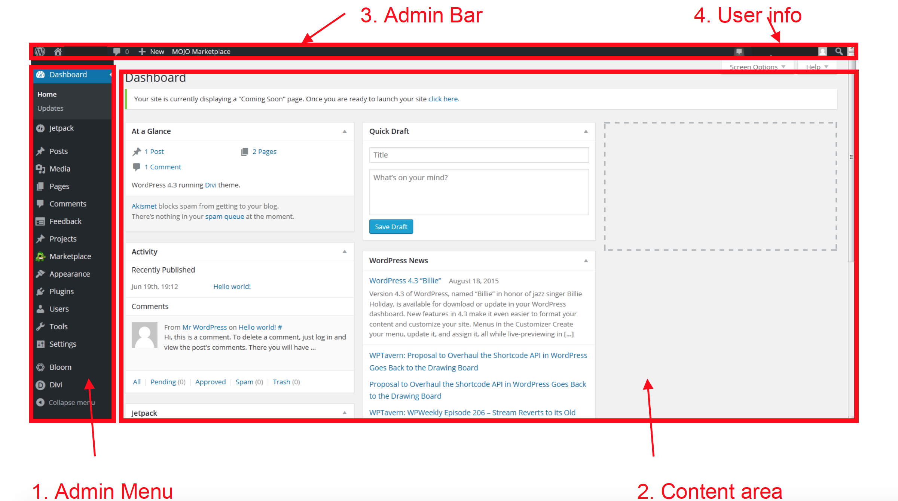898x501 pixels.
Task: Show All comments filter
Action: (137, 382)
